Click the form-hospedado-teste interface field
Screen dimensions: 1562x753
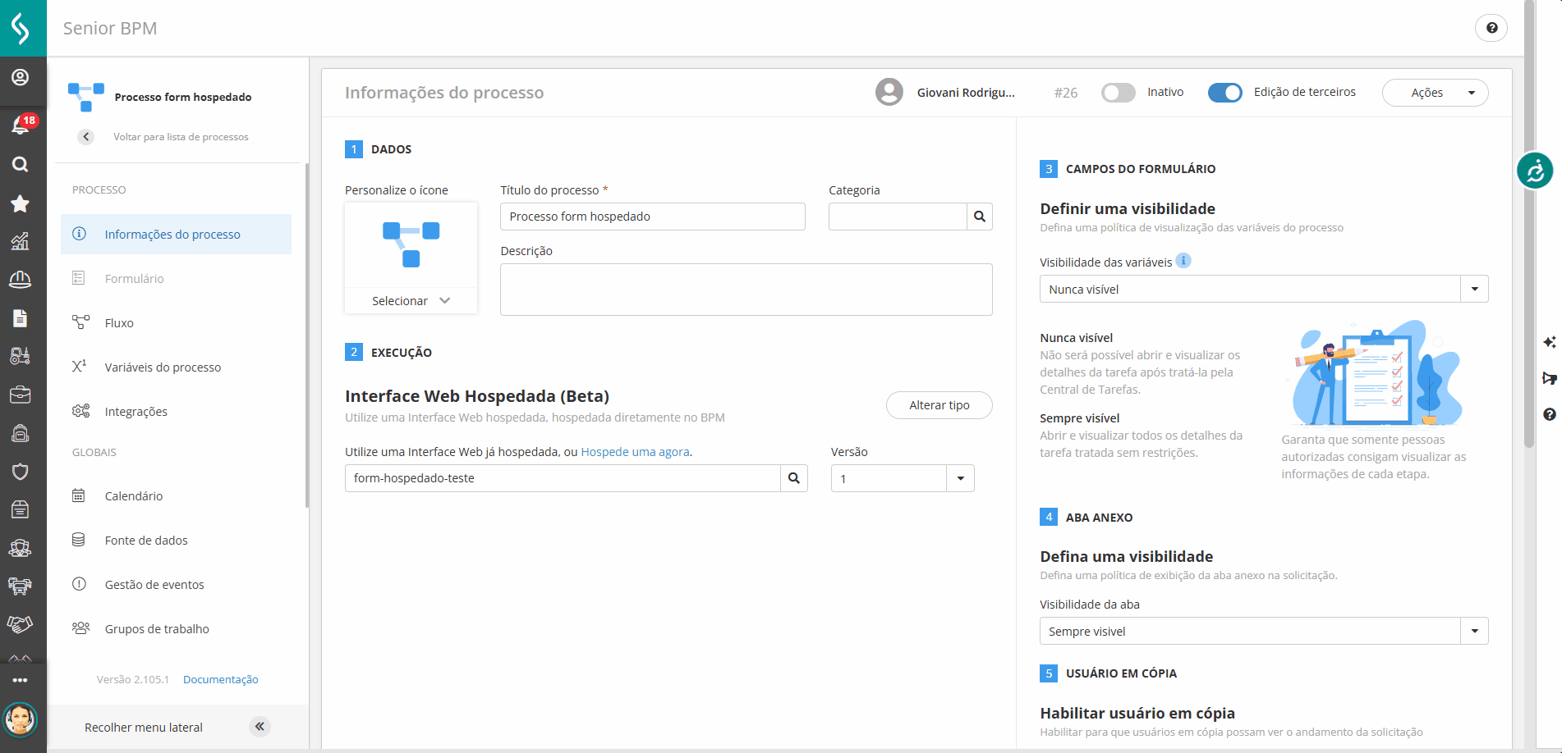[x=563, y=478]
